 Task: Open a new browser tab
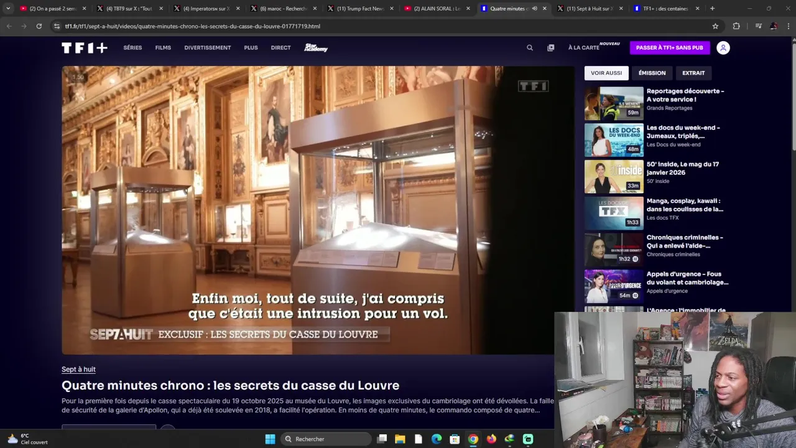click(712, 9)
